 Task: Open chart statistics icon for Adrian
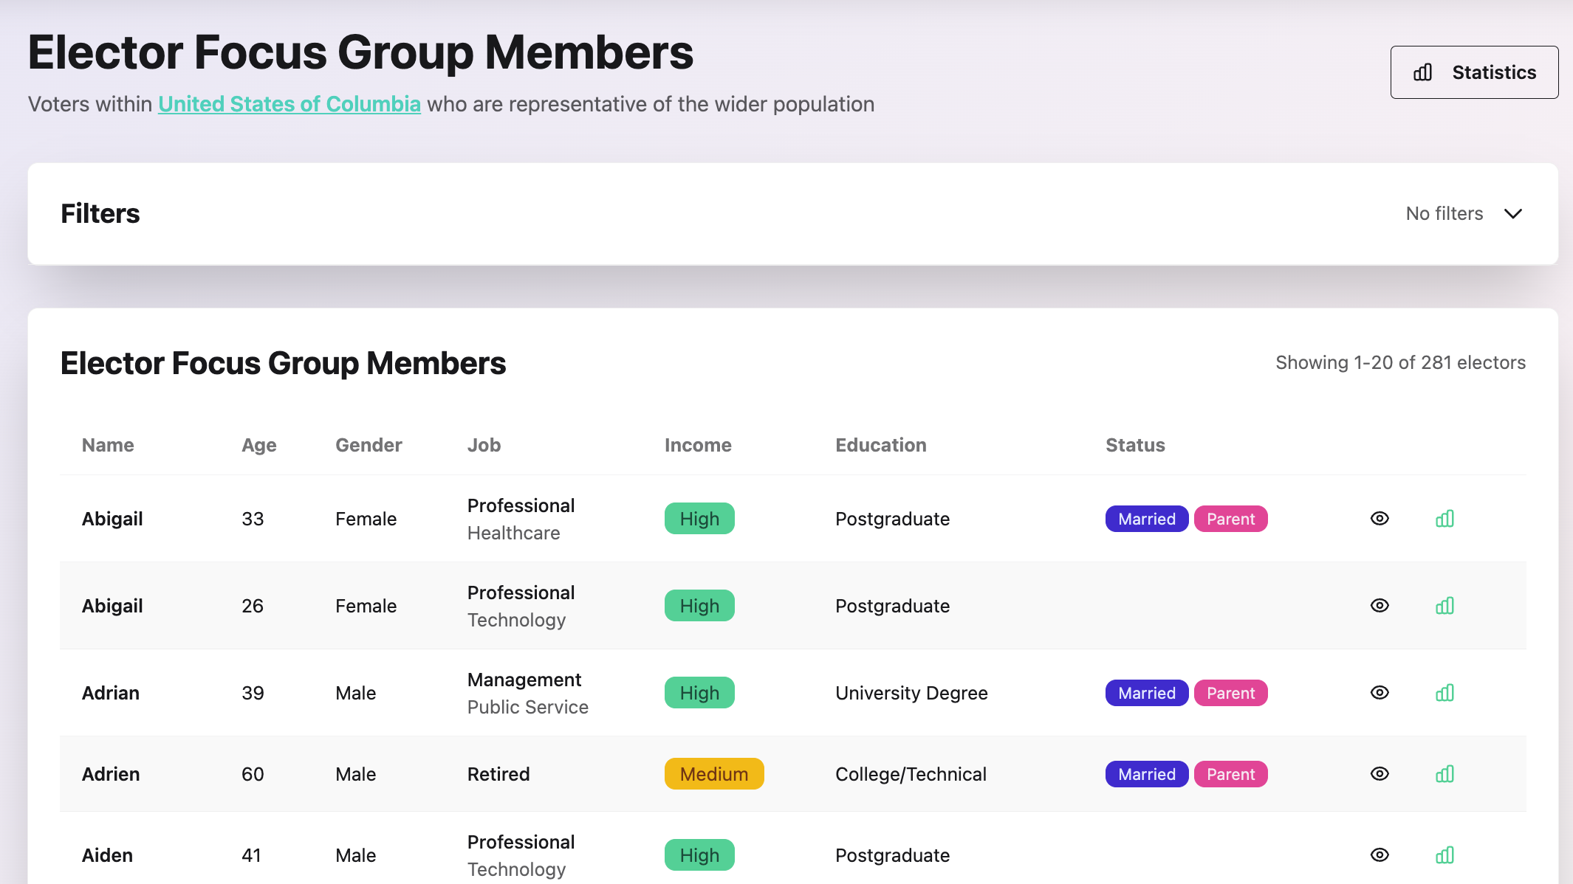1445,693
